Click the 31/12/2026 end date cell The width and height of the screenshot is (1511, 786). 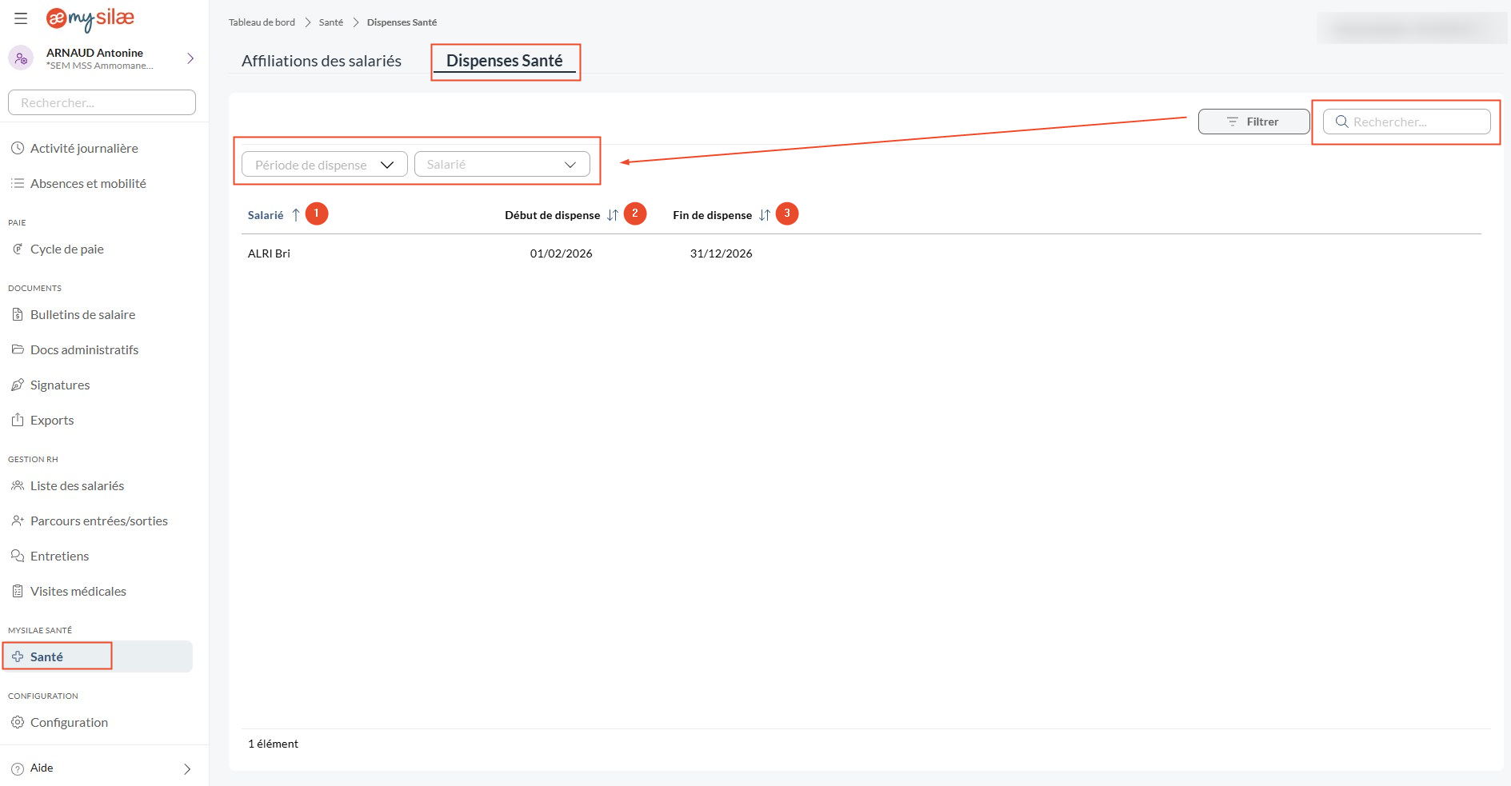click(721, 253)
